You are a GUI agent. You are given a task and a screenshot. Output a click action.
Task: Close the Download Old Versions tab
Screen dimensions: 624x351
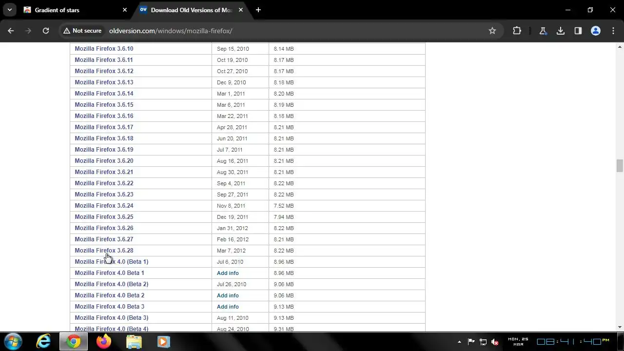[241, 10]
